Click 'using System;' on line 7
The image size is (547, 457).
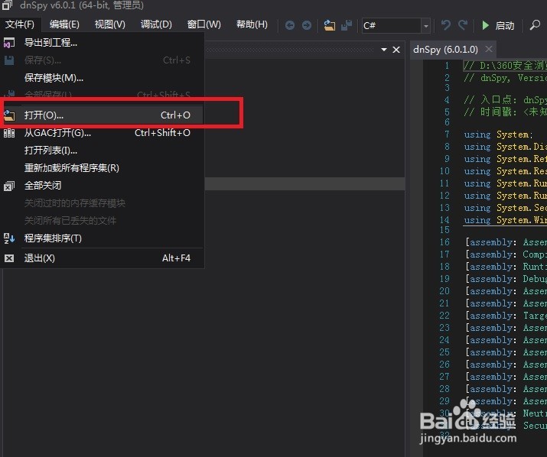(x=499, y=135)
